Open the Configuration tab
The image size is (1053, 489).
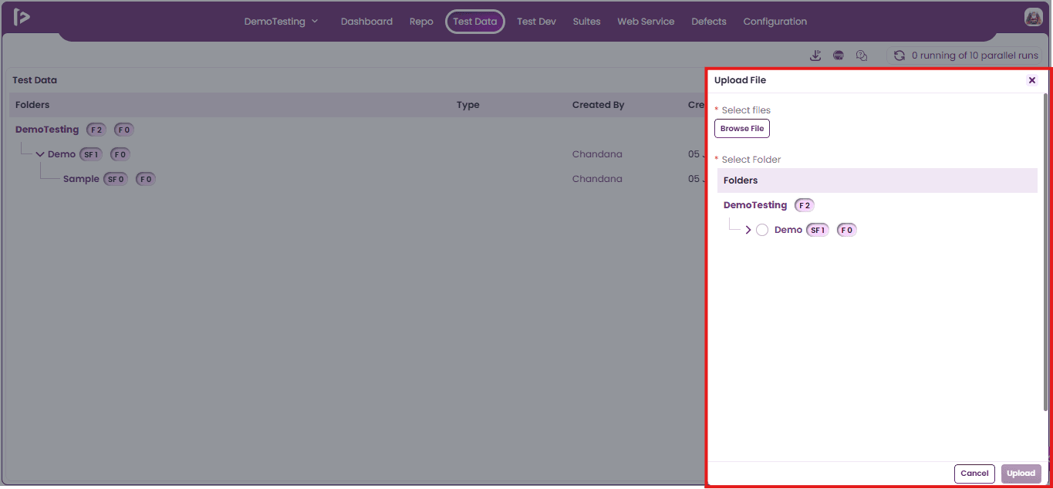(x=775, y=22)
